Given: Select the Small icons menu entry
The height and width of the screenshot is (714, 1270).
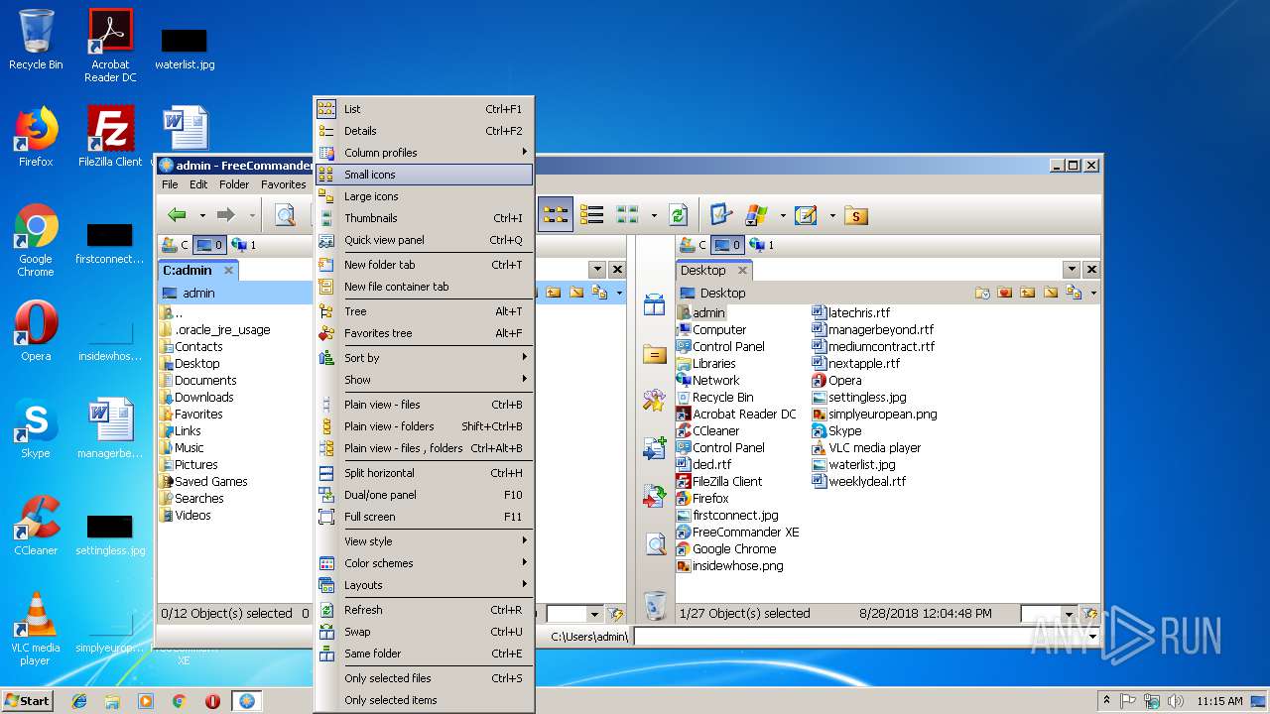Looking at the screenshot, I should click(425, 175).
